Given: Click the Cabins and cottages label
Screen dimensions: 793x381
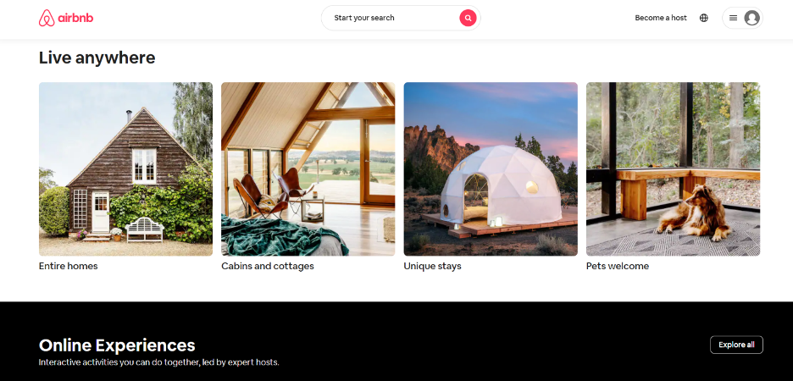Looking at the screenshot, I should click(x=268, y=266).
